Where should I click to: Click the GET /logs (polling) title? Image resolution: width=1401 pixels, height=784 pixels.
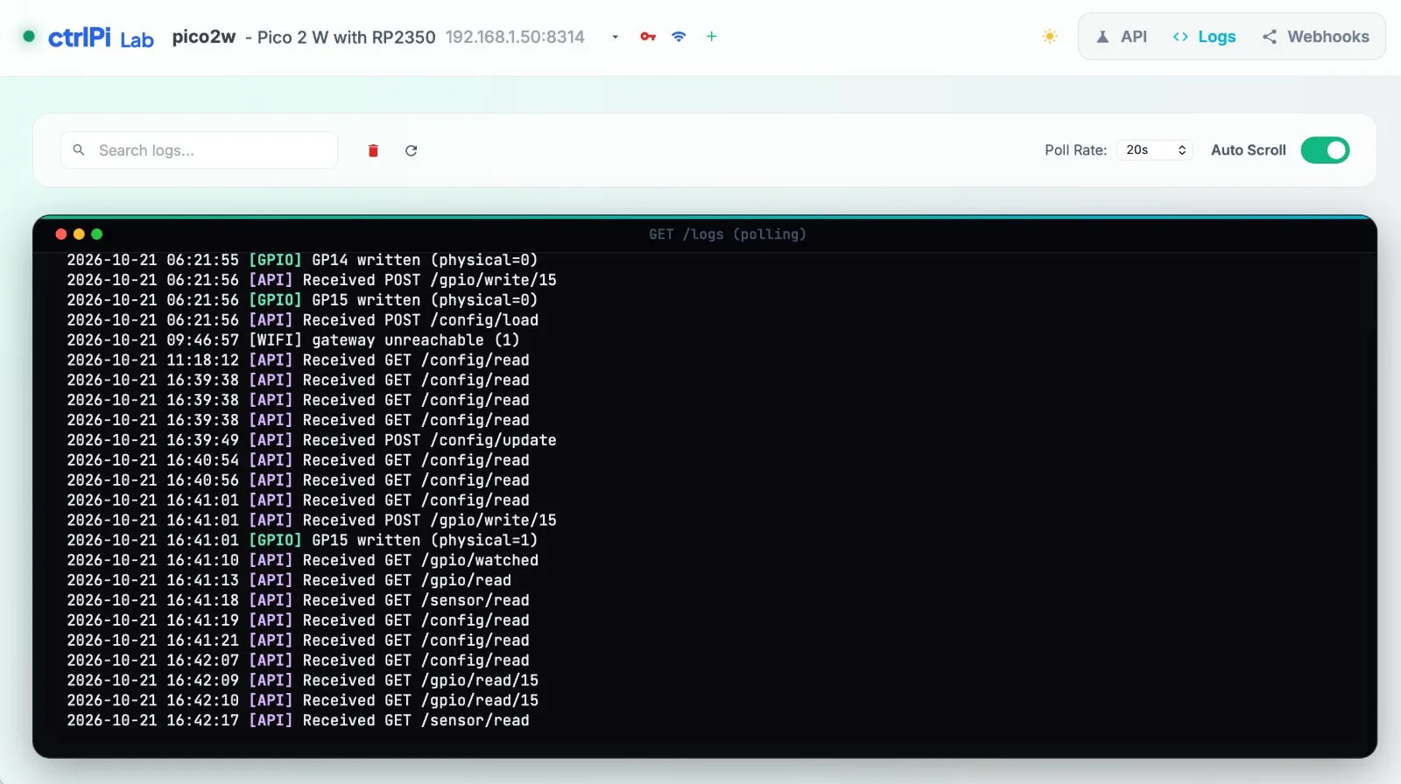coord(727,234)
